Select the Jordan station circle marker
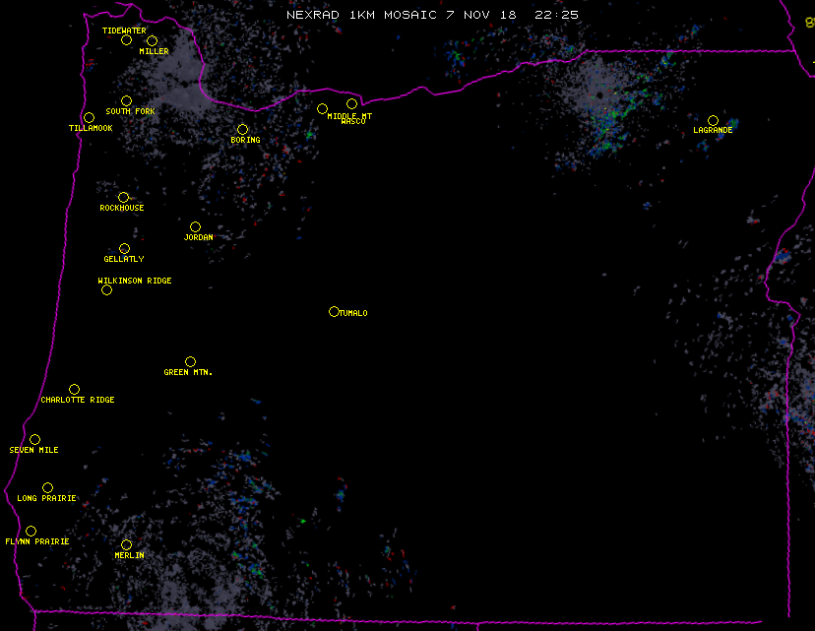The width and height of the screenshot is (815, 631). (195, 227)
